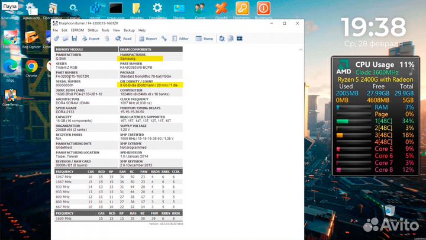Screen dimensions: 426x240
Task: Open the View menu
Action: 117,30
